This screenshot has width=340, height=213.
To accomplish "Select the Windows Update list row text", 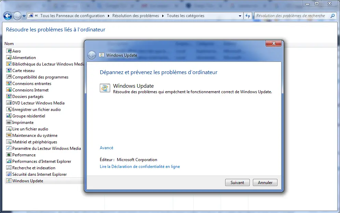I will [28, 181].
